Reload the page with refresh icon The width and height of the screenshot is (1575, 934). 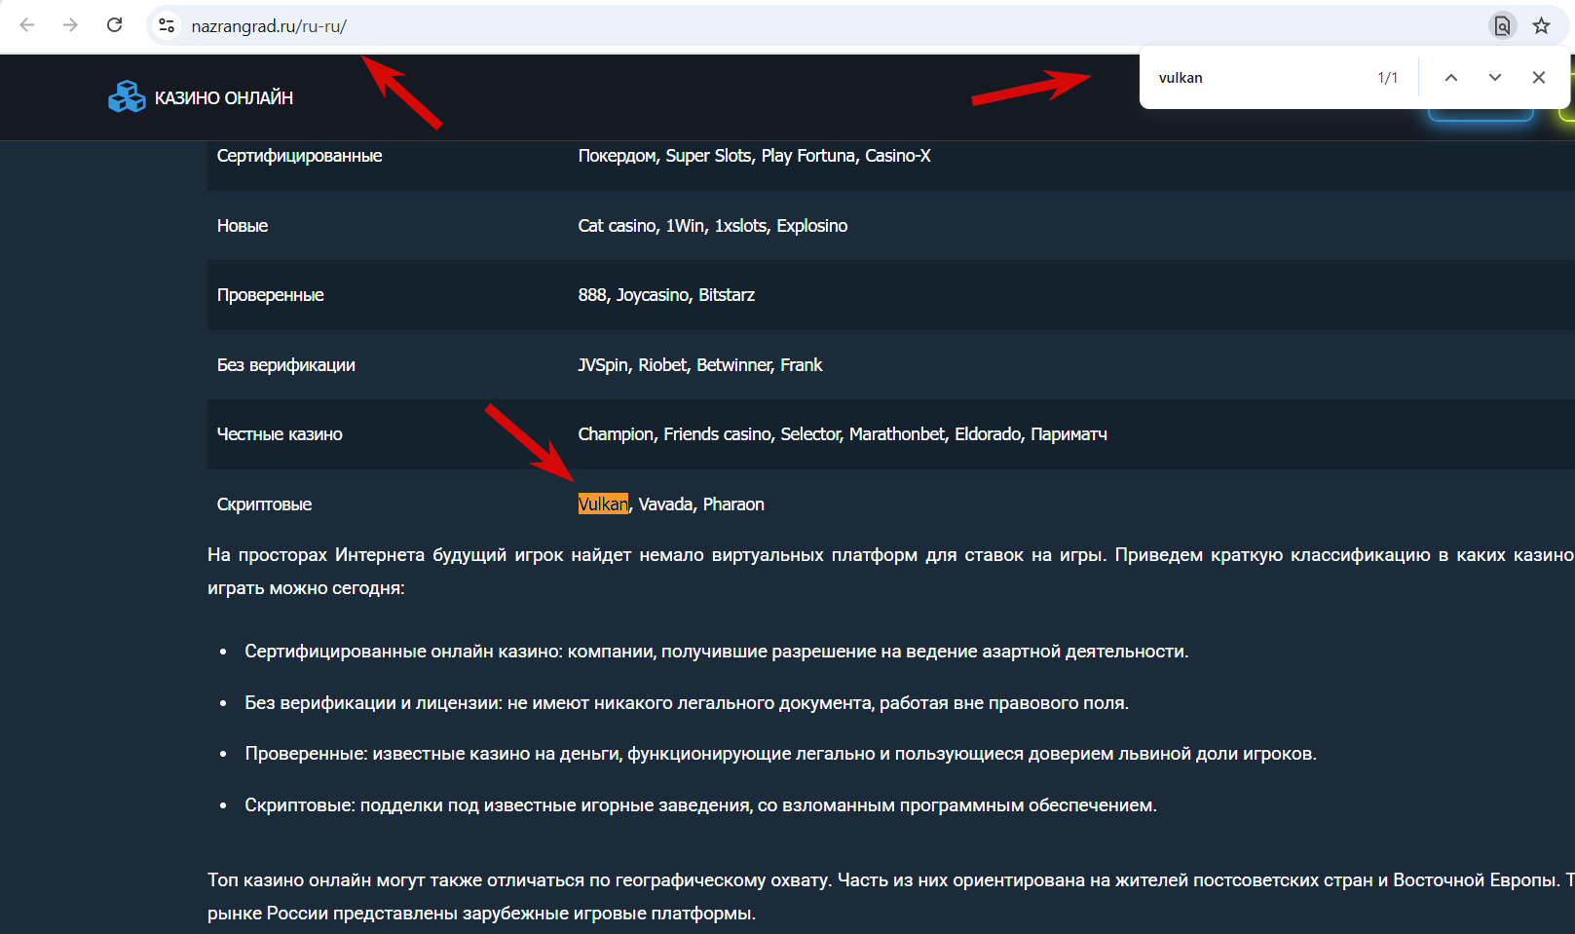click(114, 25)
